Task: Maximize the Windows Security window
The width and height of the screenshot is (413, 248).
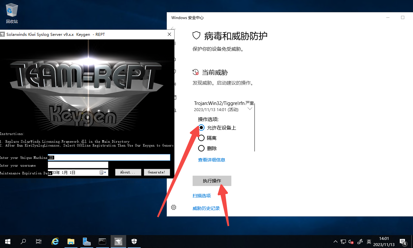Action: pyautogui.click(x=403, y=17)
